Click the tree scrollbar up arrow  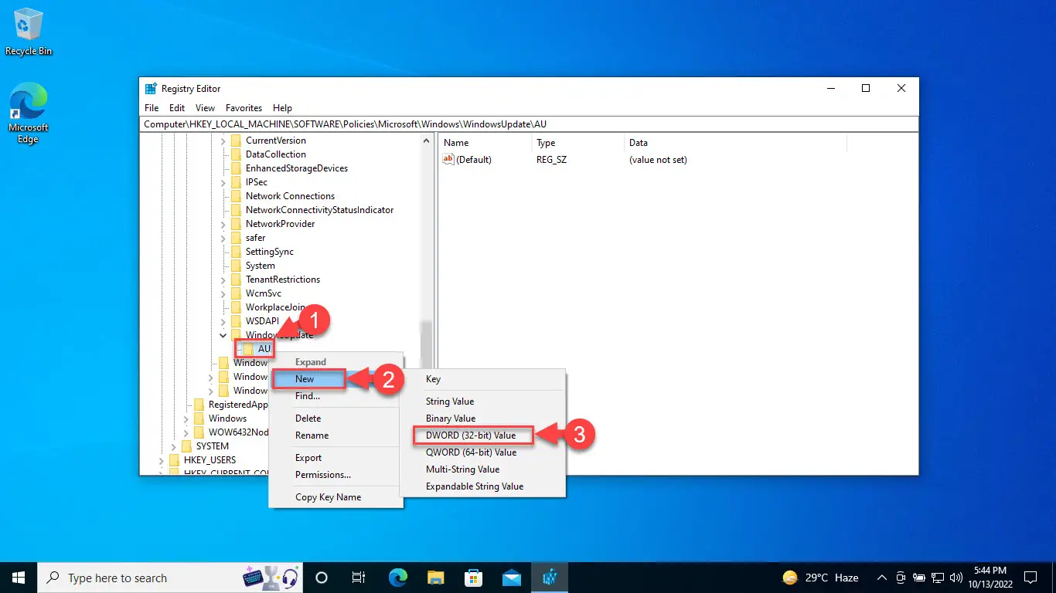click(426, 141)
